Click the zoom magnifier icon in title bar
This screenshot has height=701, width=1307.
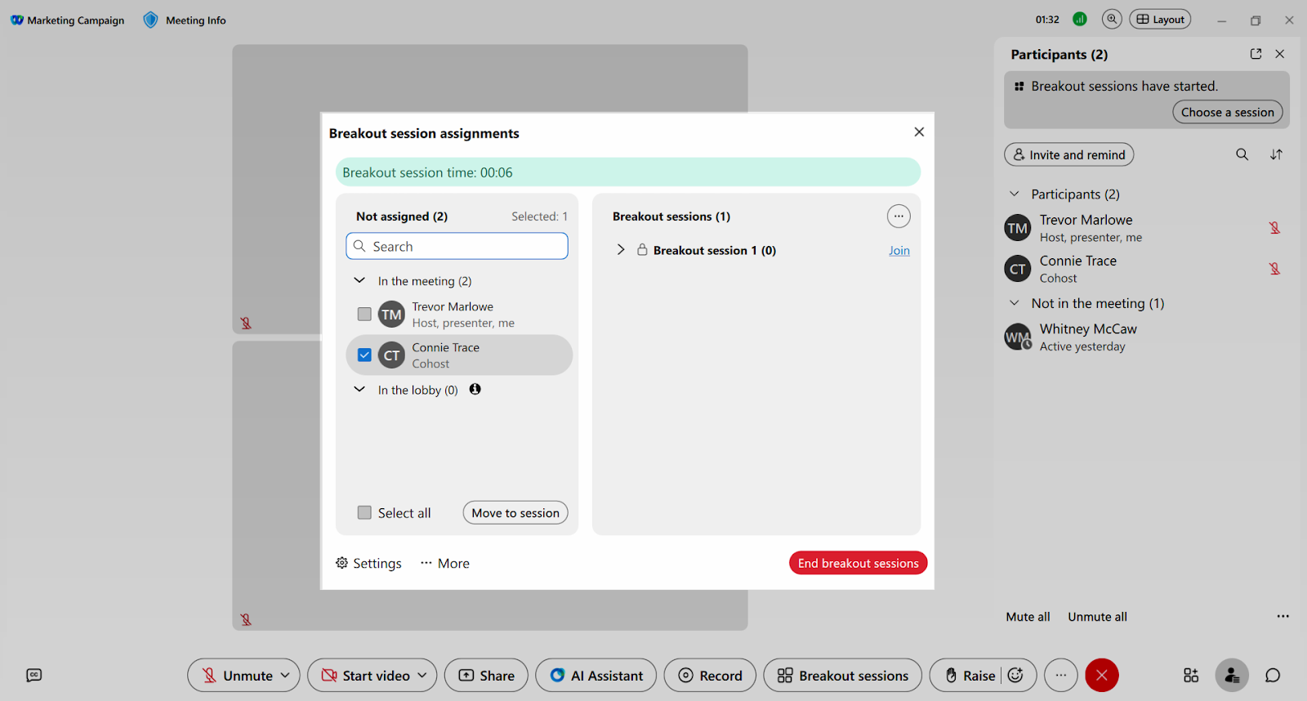click(1112, 19)
